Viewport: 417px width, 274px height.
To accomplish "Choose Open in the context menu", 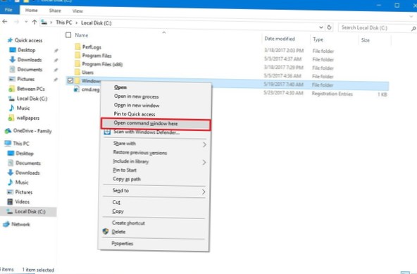I will click(120, 87).
